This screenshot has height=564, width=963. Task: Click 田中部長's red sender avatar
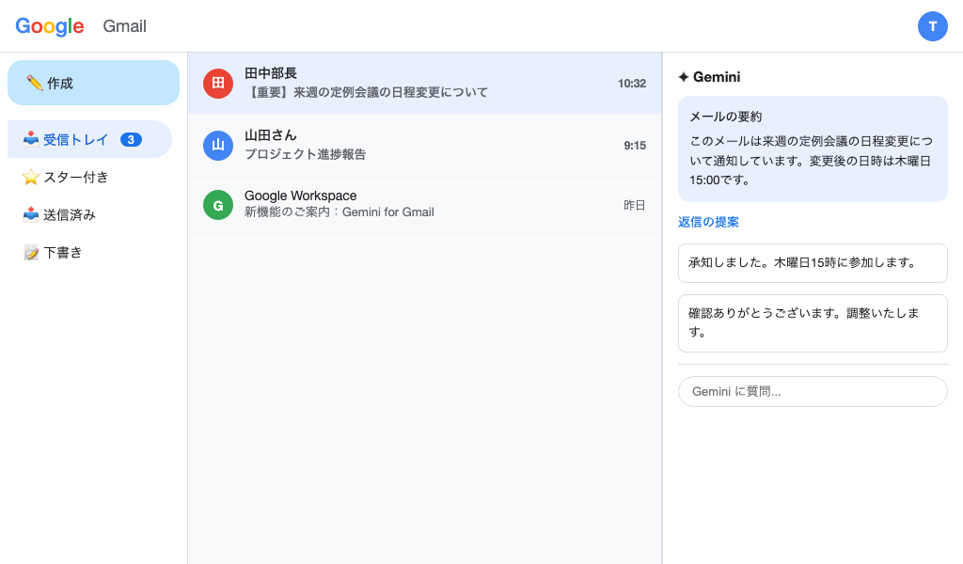(x=218, y=84)
